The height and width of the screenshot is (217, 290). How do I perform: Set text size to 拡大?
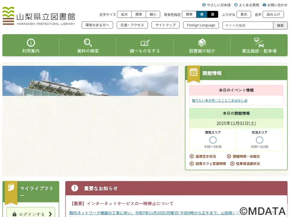point(124,14)
